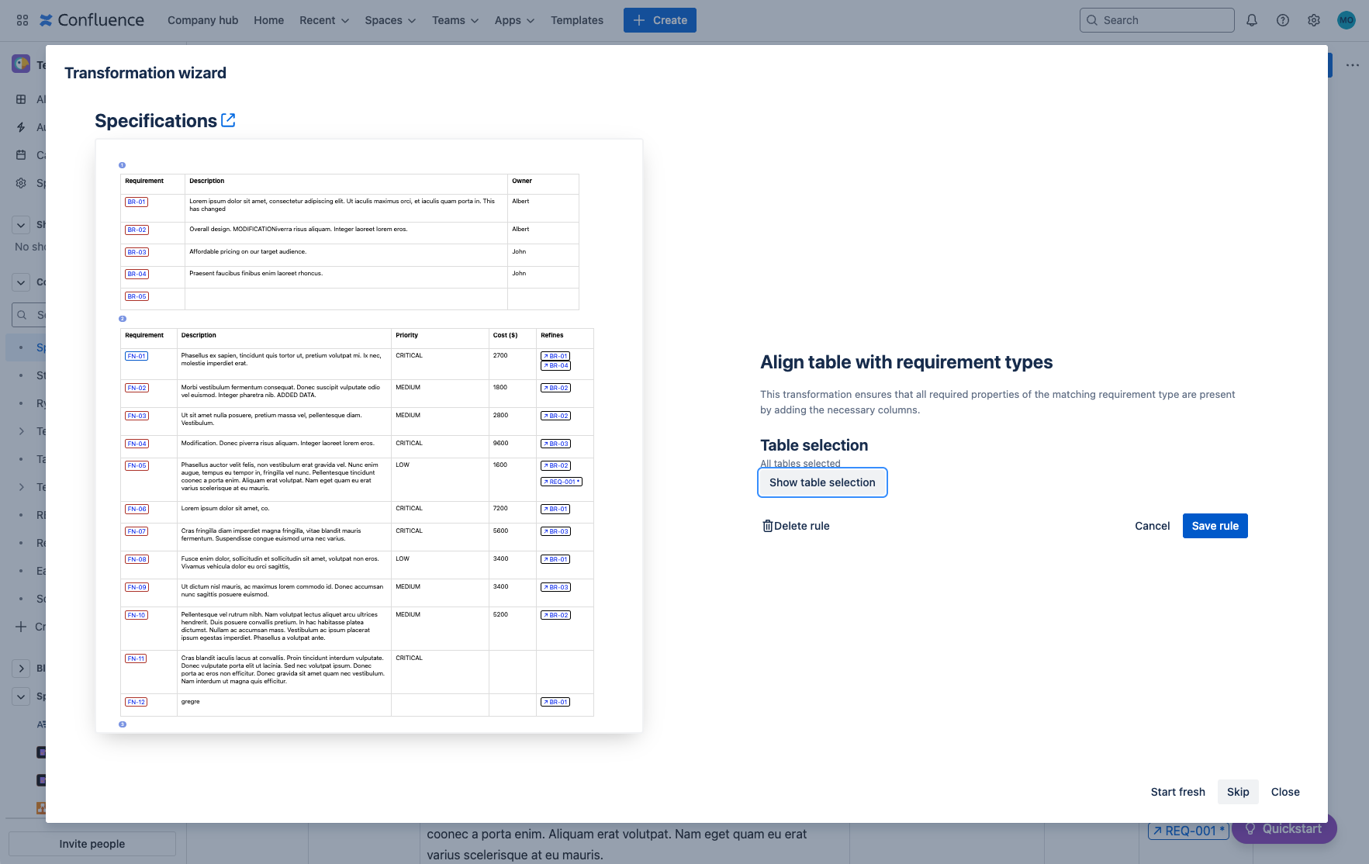Select Templates in the top navigation
Screen dimensions: 1369x864
(576, 20)
